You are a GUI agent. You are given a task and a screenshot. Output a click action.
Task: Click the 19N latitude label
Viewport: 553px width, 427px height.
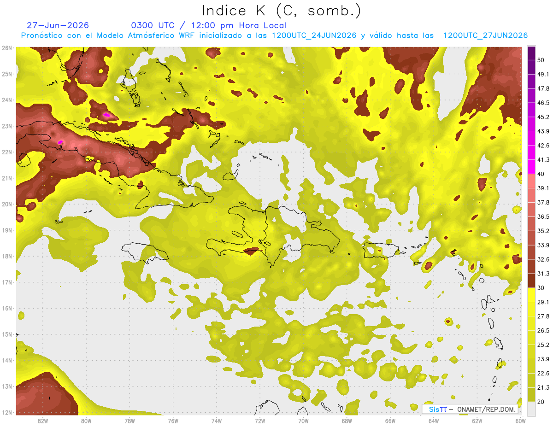coord(6,230)
